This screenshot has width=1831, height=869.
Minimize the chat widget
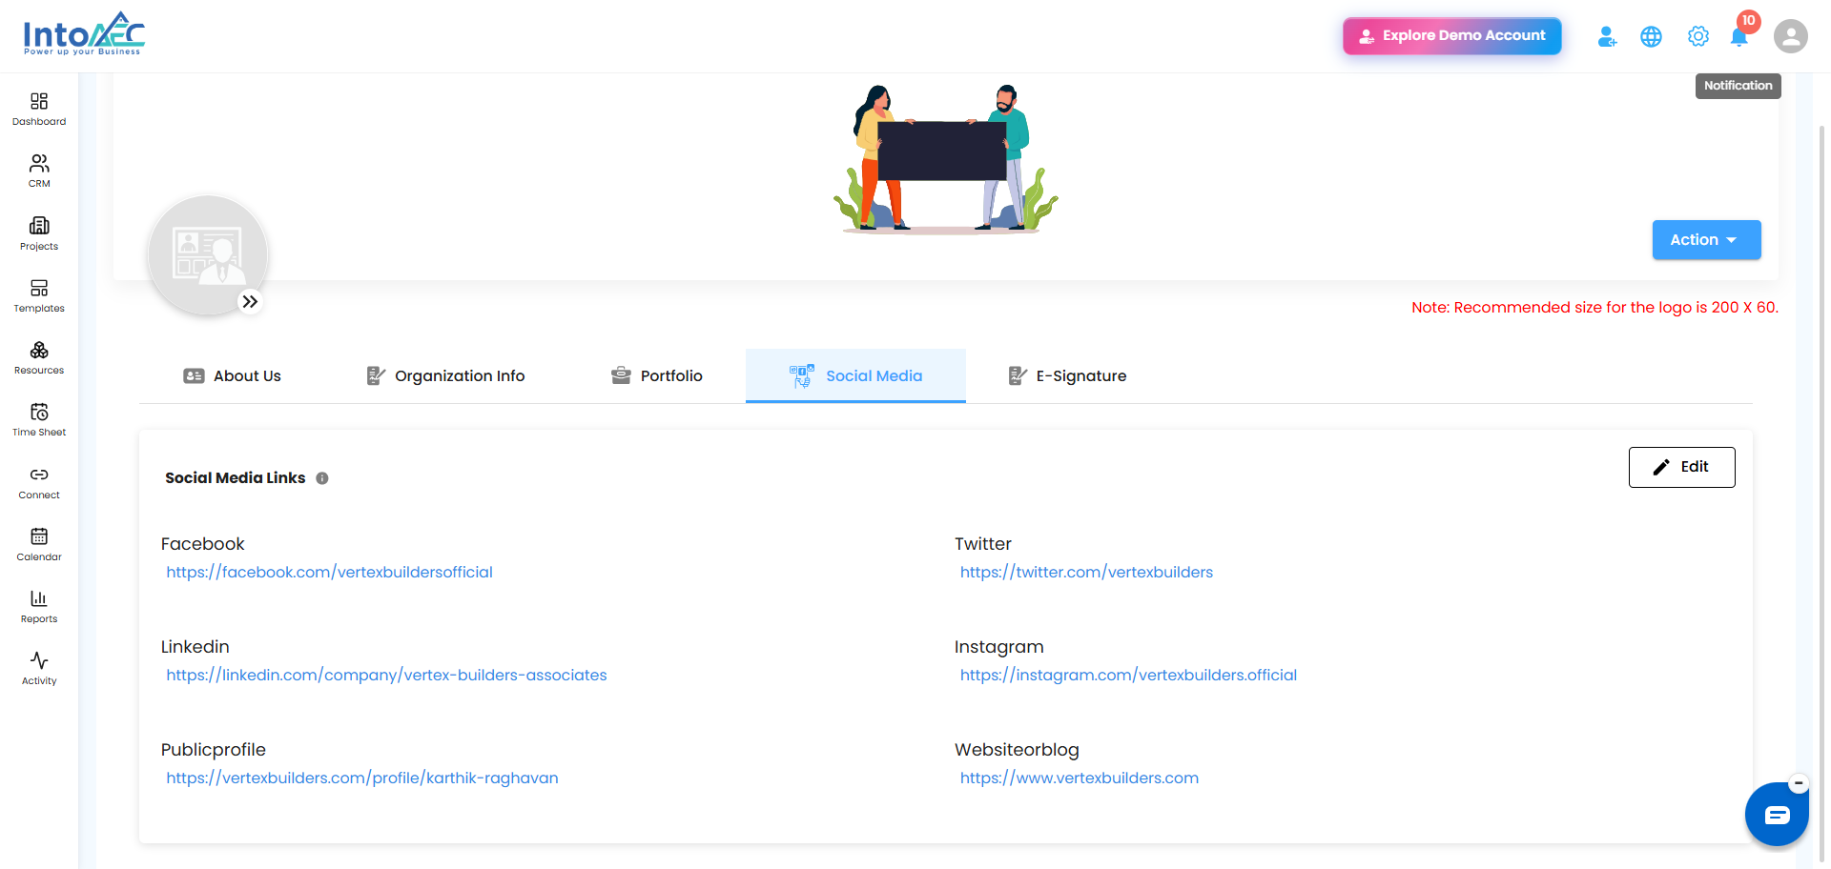(x=1799, y=783)
